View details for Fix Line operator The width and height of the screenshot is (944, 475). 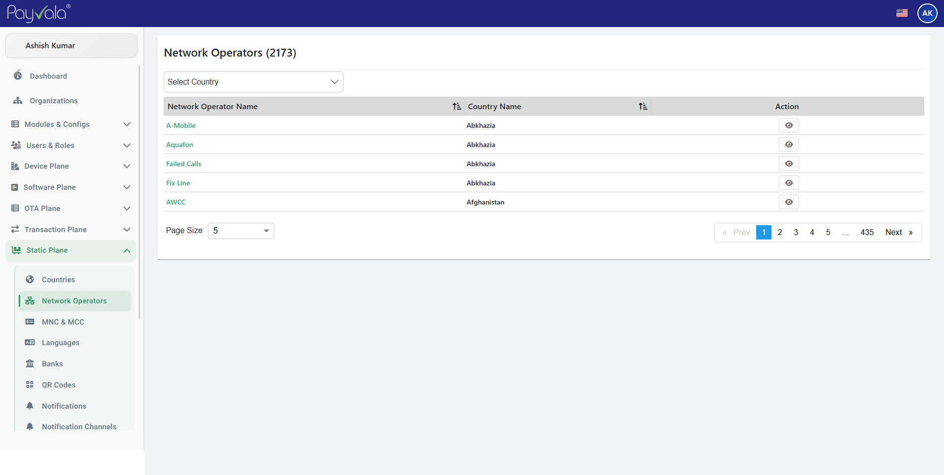pos(789,183)
